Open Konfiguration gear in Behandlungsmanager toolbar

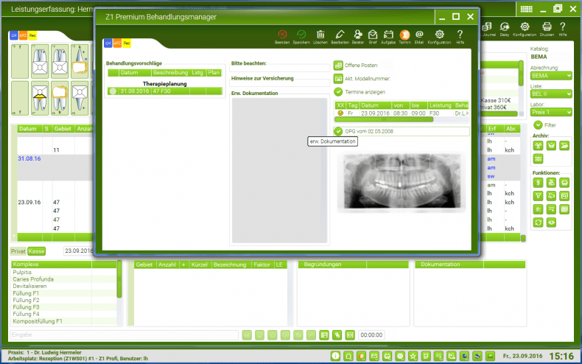point(440,35)
